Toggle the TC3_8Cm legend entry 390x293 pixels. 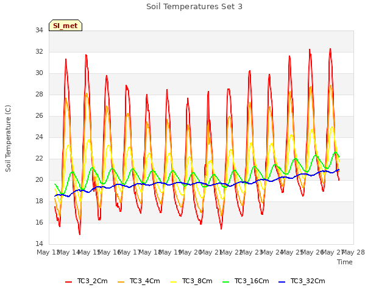pyautogui.click(x=191, y=281)
